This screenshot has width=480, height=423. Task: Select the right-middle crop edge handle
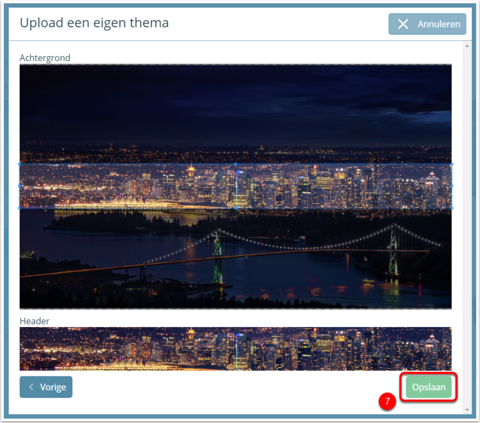point(451,186)
